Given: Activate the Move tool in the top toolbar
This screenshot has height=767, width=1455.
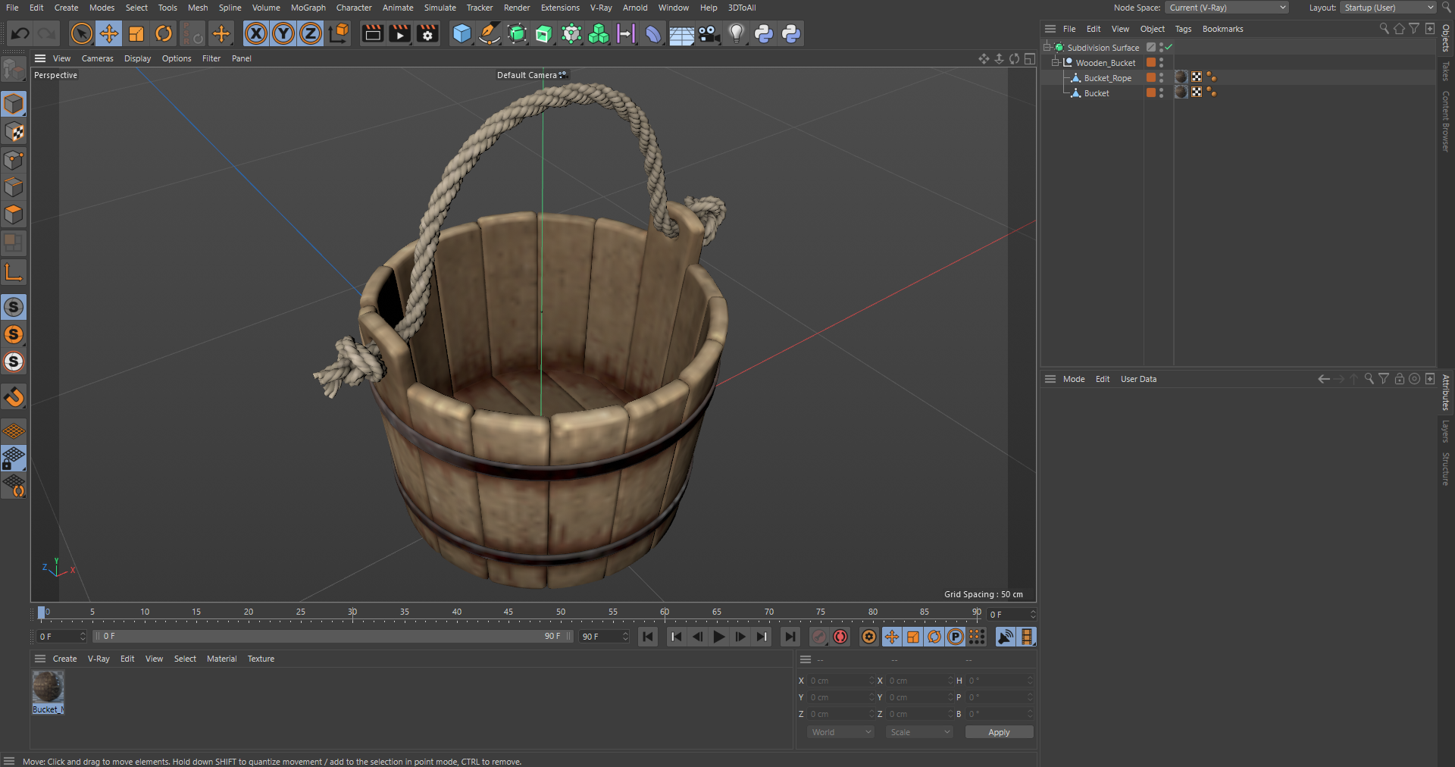Looking at the screenshot, I should 109,33.
